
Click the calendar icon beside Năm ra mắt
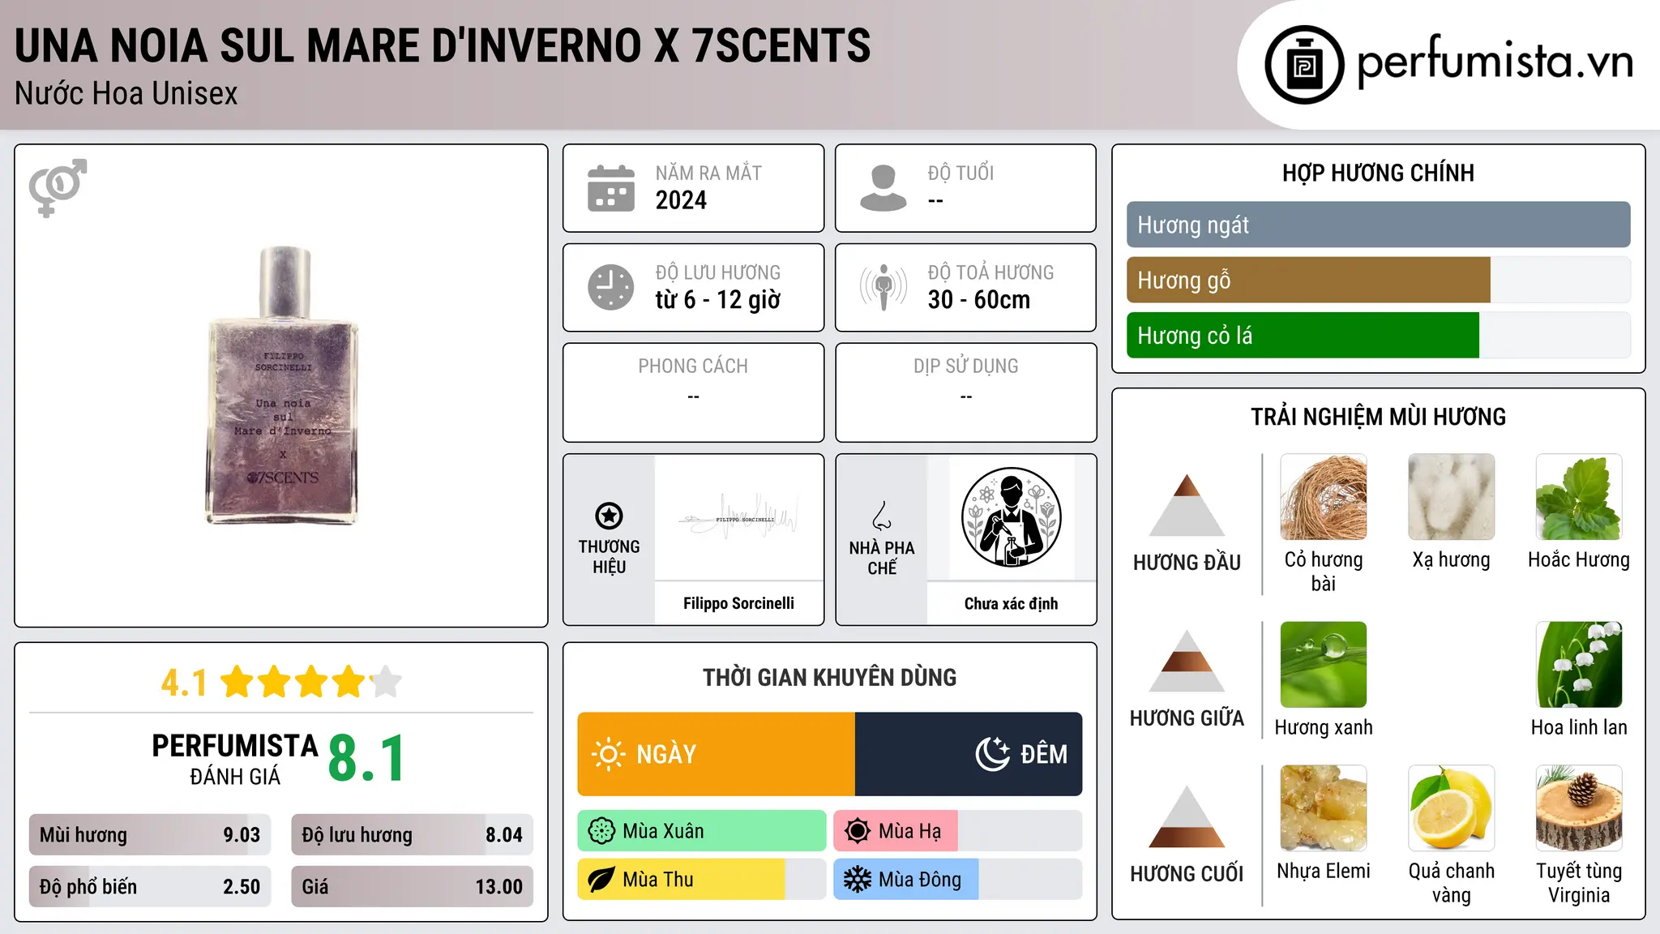pos(611,188)
